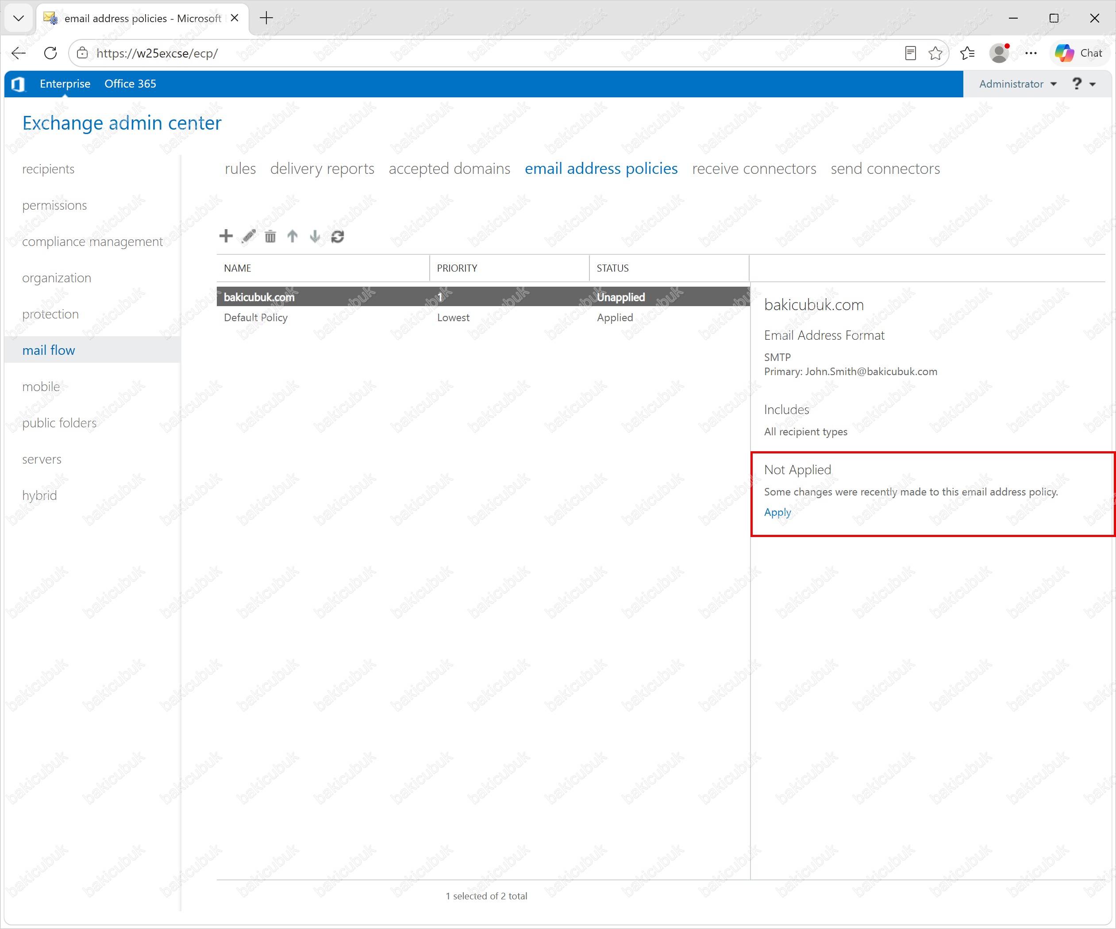The image size is (1116, 929).
Task: Open the delivery reports tab
Action: [322, 169]
